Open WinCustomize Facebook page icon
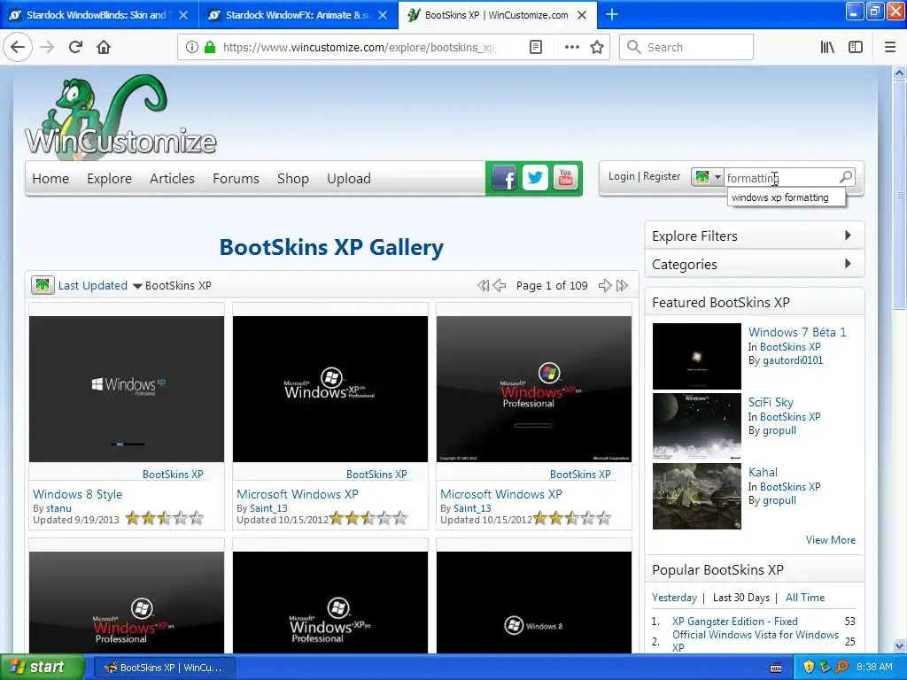Image resolution: width=907 pixels, height=680 pixels. point(504,178)
